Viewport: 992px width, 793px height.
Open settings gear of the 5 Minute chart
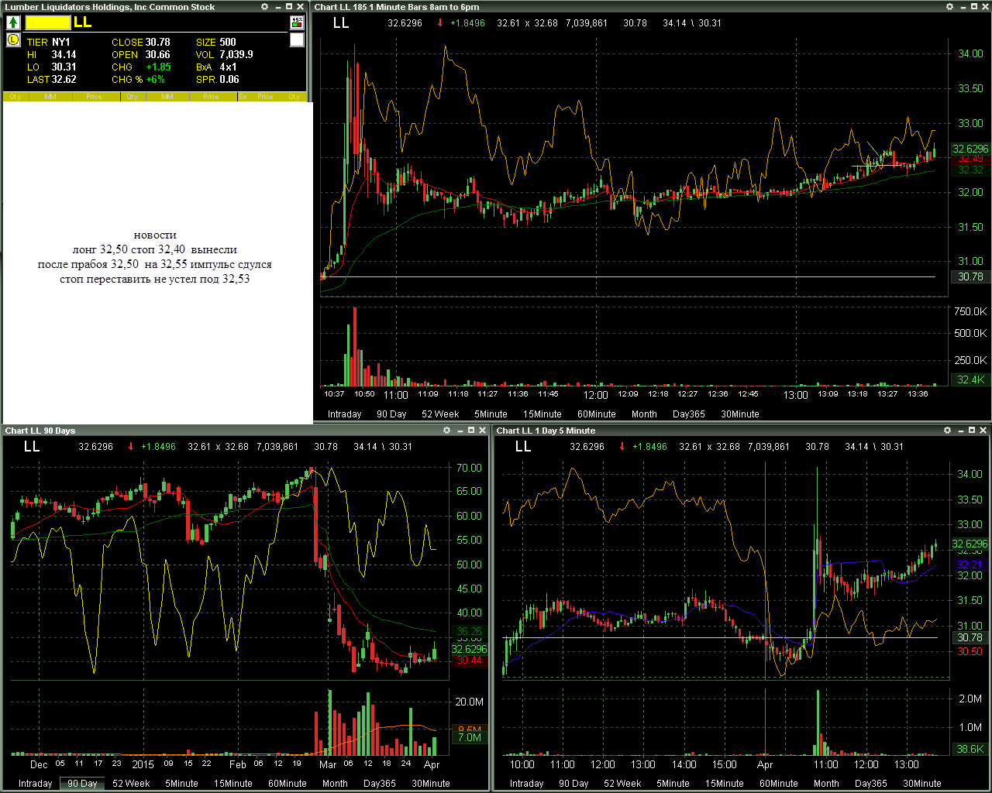(x=947, y=431)
